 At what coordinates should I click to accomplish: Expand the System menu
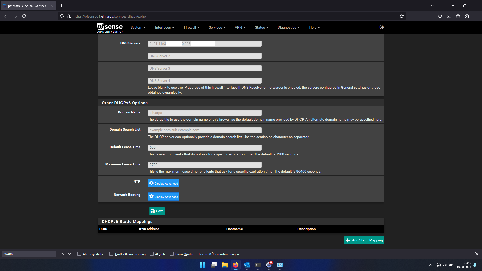tap(138, 27)
